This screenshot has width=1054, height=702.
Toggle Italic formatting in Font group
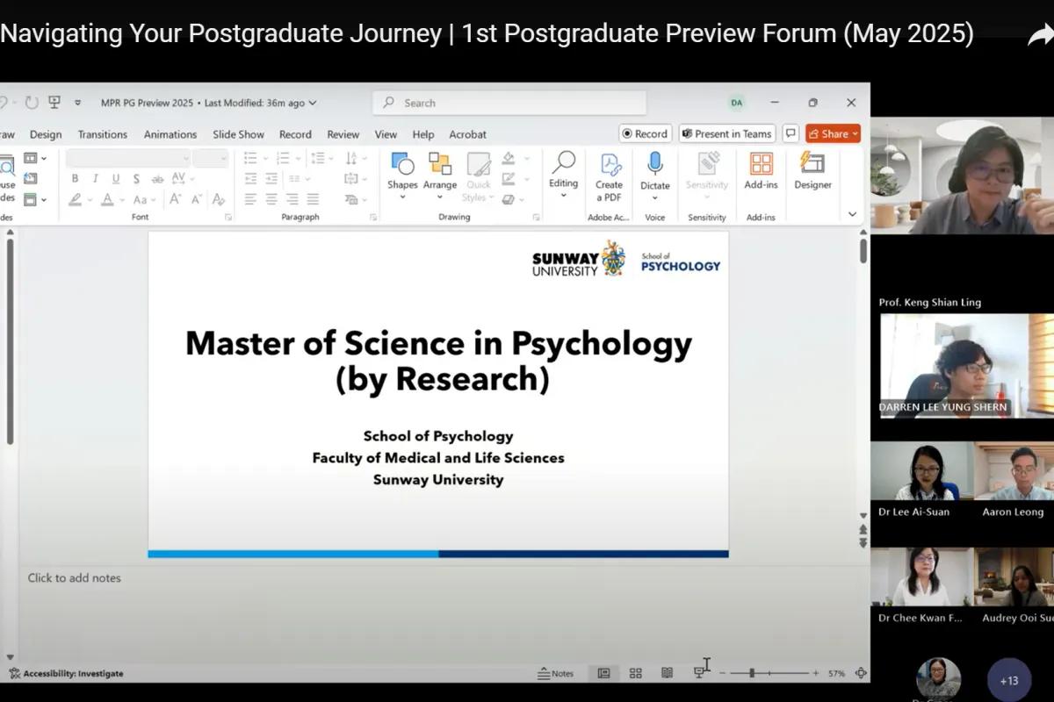[x=97, y=178]
